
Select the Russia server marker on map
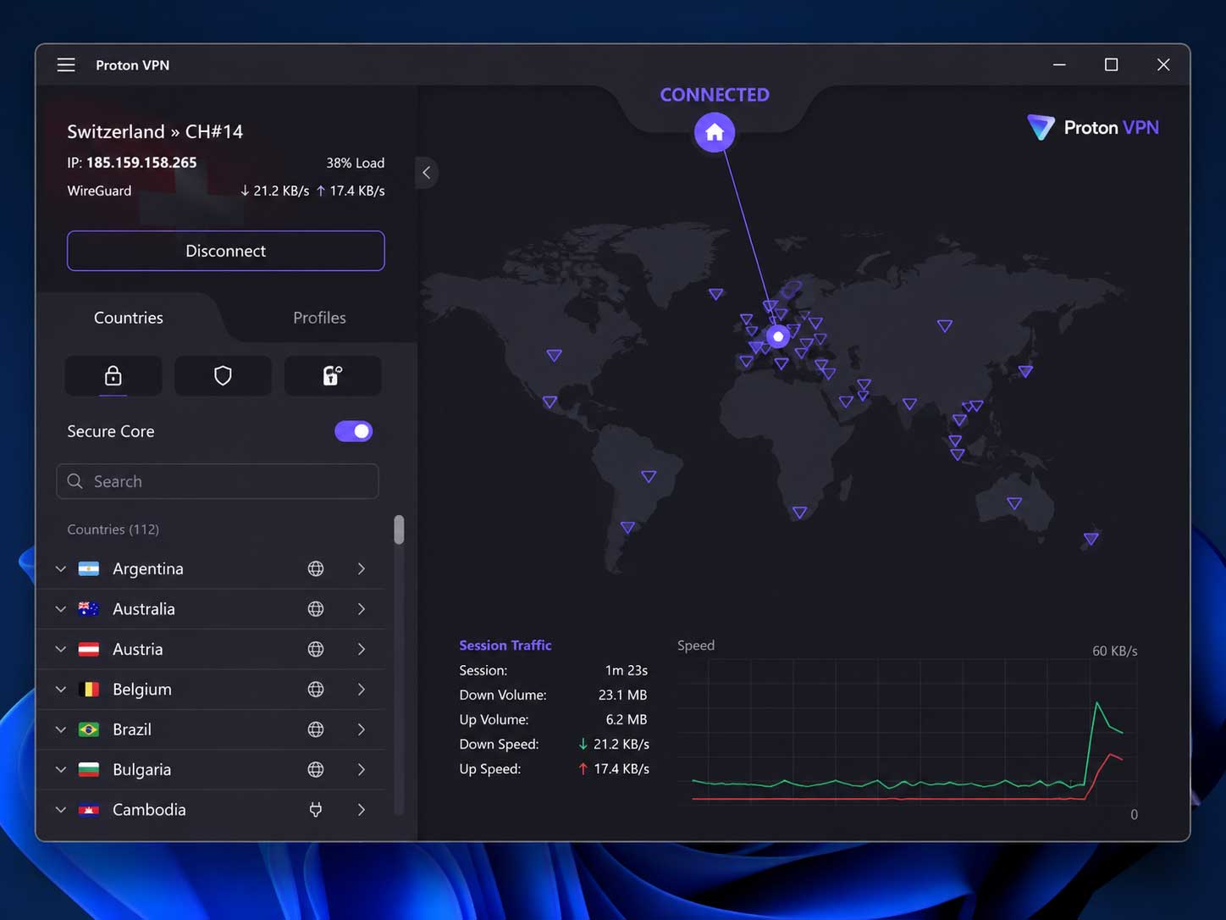pyautogui.click(x=945, y=325)
